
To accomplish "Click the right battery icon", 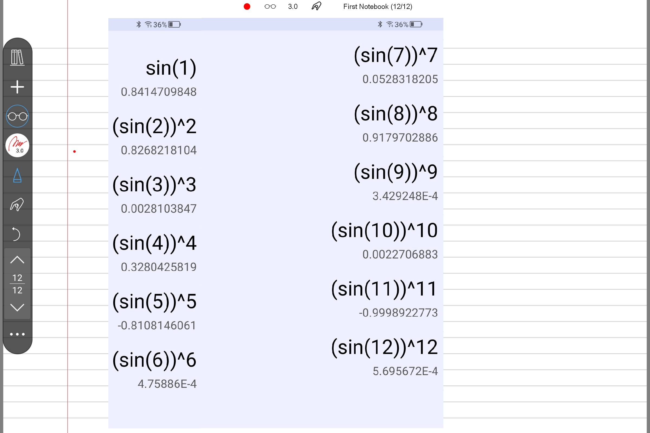I will (416, 24).
